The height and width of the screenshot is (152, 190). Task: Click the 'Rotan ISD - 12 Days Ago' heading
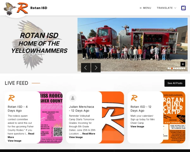pos(141,109)
